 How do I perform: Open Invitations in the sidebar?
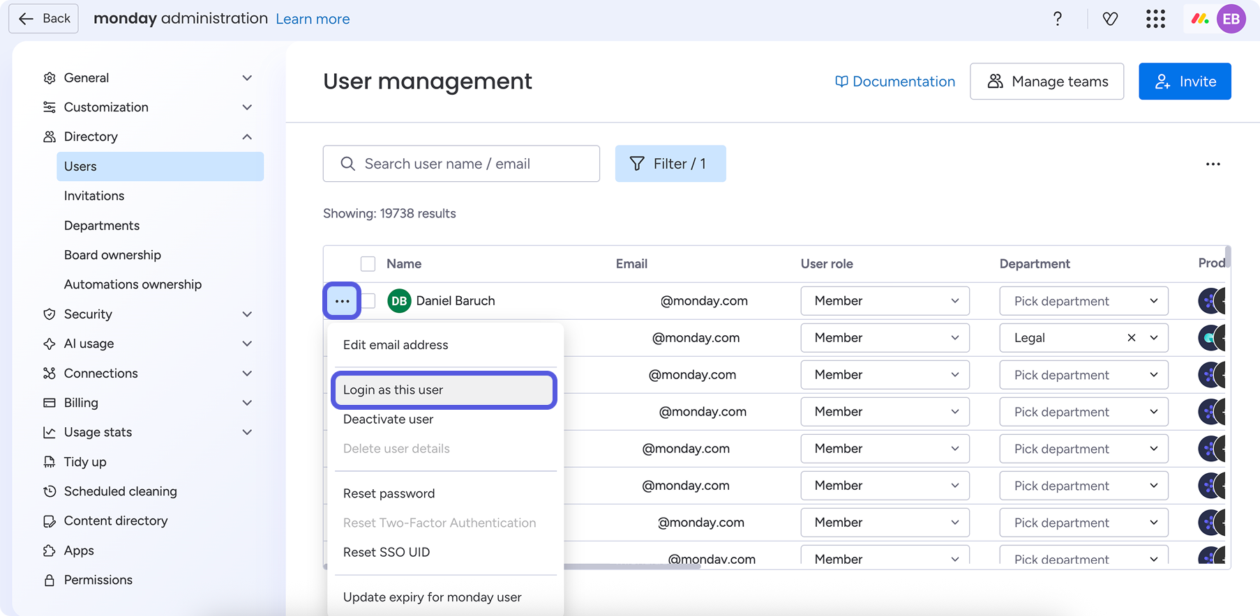[x=94, y=196]
